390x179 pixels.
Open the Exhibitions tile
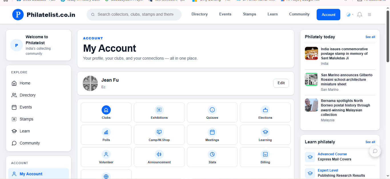pos(159,112)
